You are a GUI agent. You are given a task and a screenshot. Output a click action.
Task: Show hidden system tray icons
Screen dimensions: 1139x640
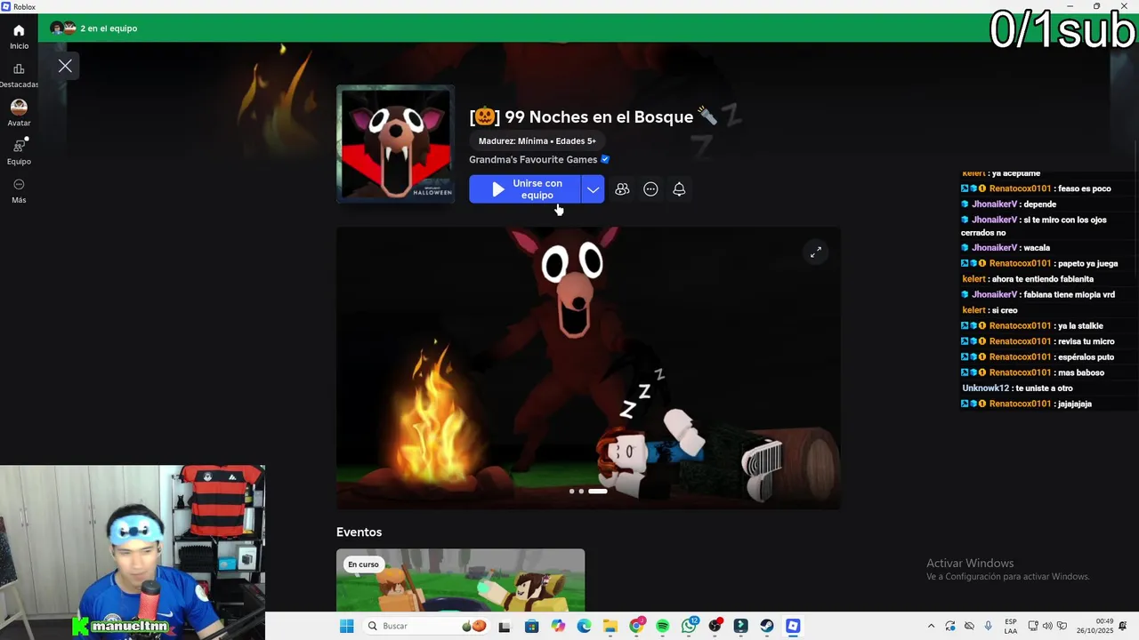(931, 626)
